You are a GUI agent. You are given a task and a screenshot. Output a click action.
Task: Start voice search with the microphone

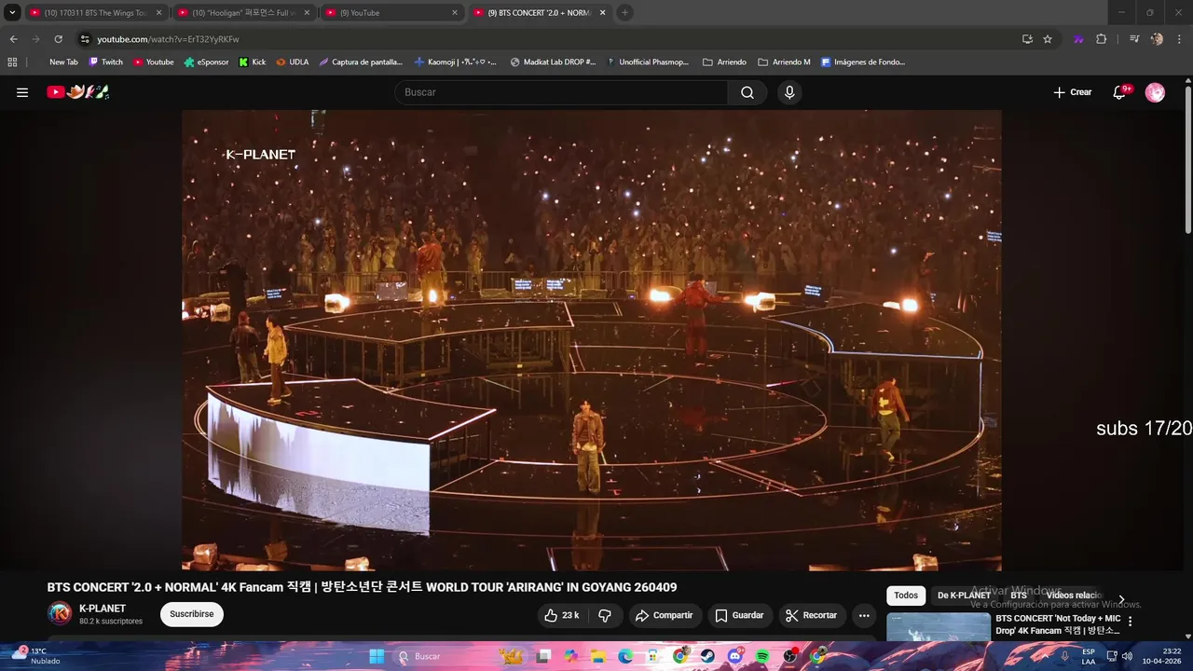point(789,92)
